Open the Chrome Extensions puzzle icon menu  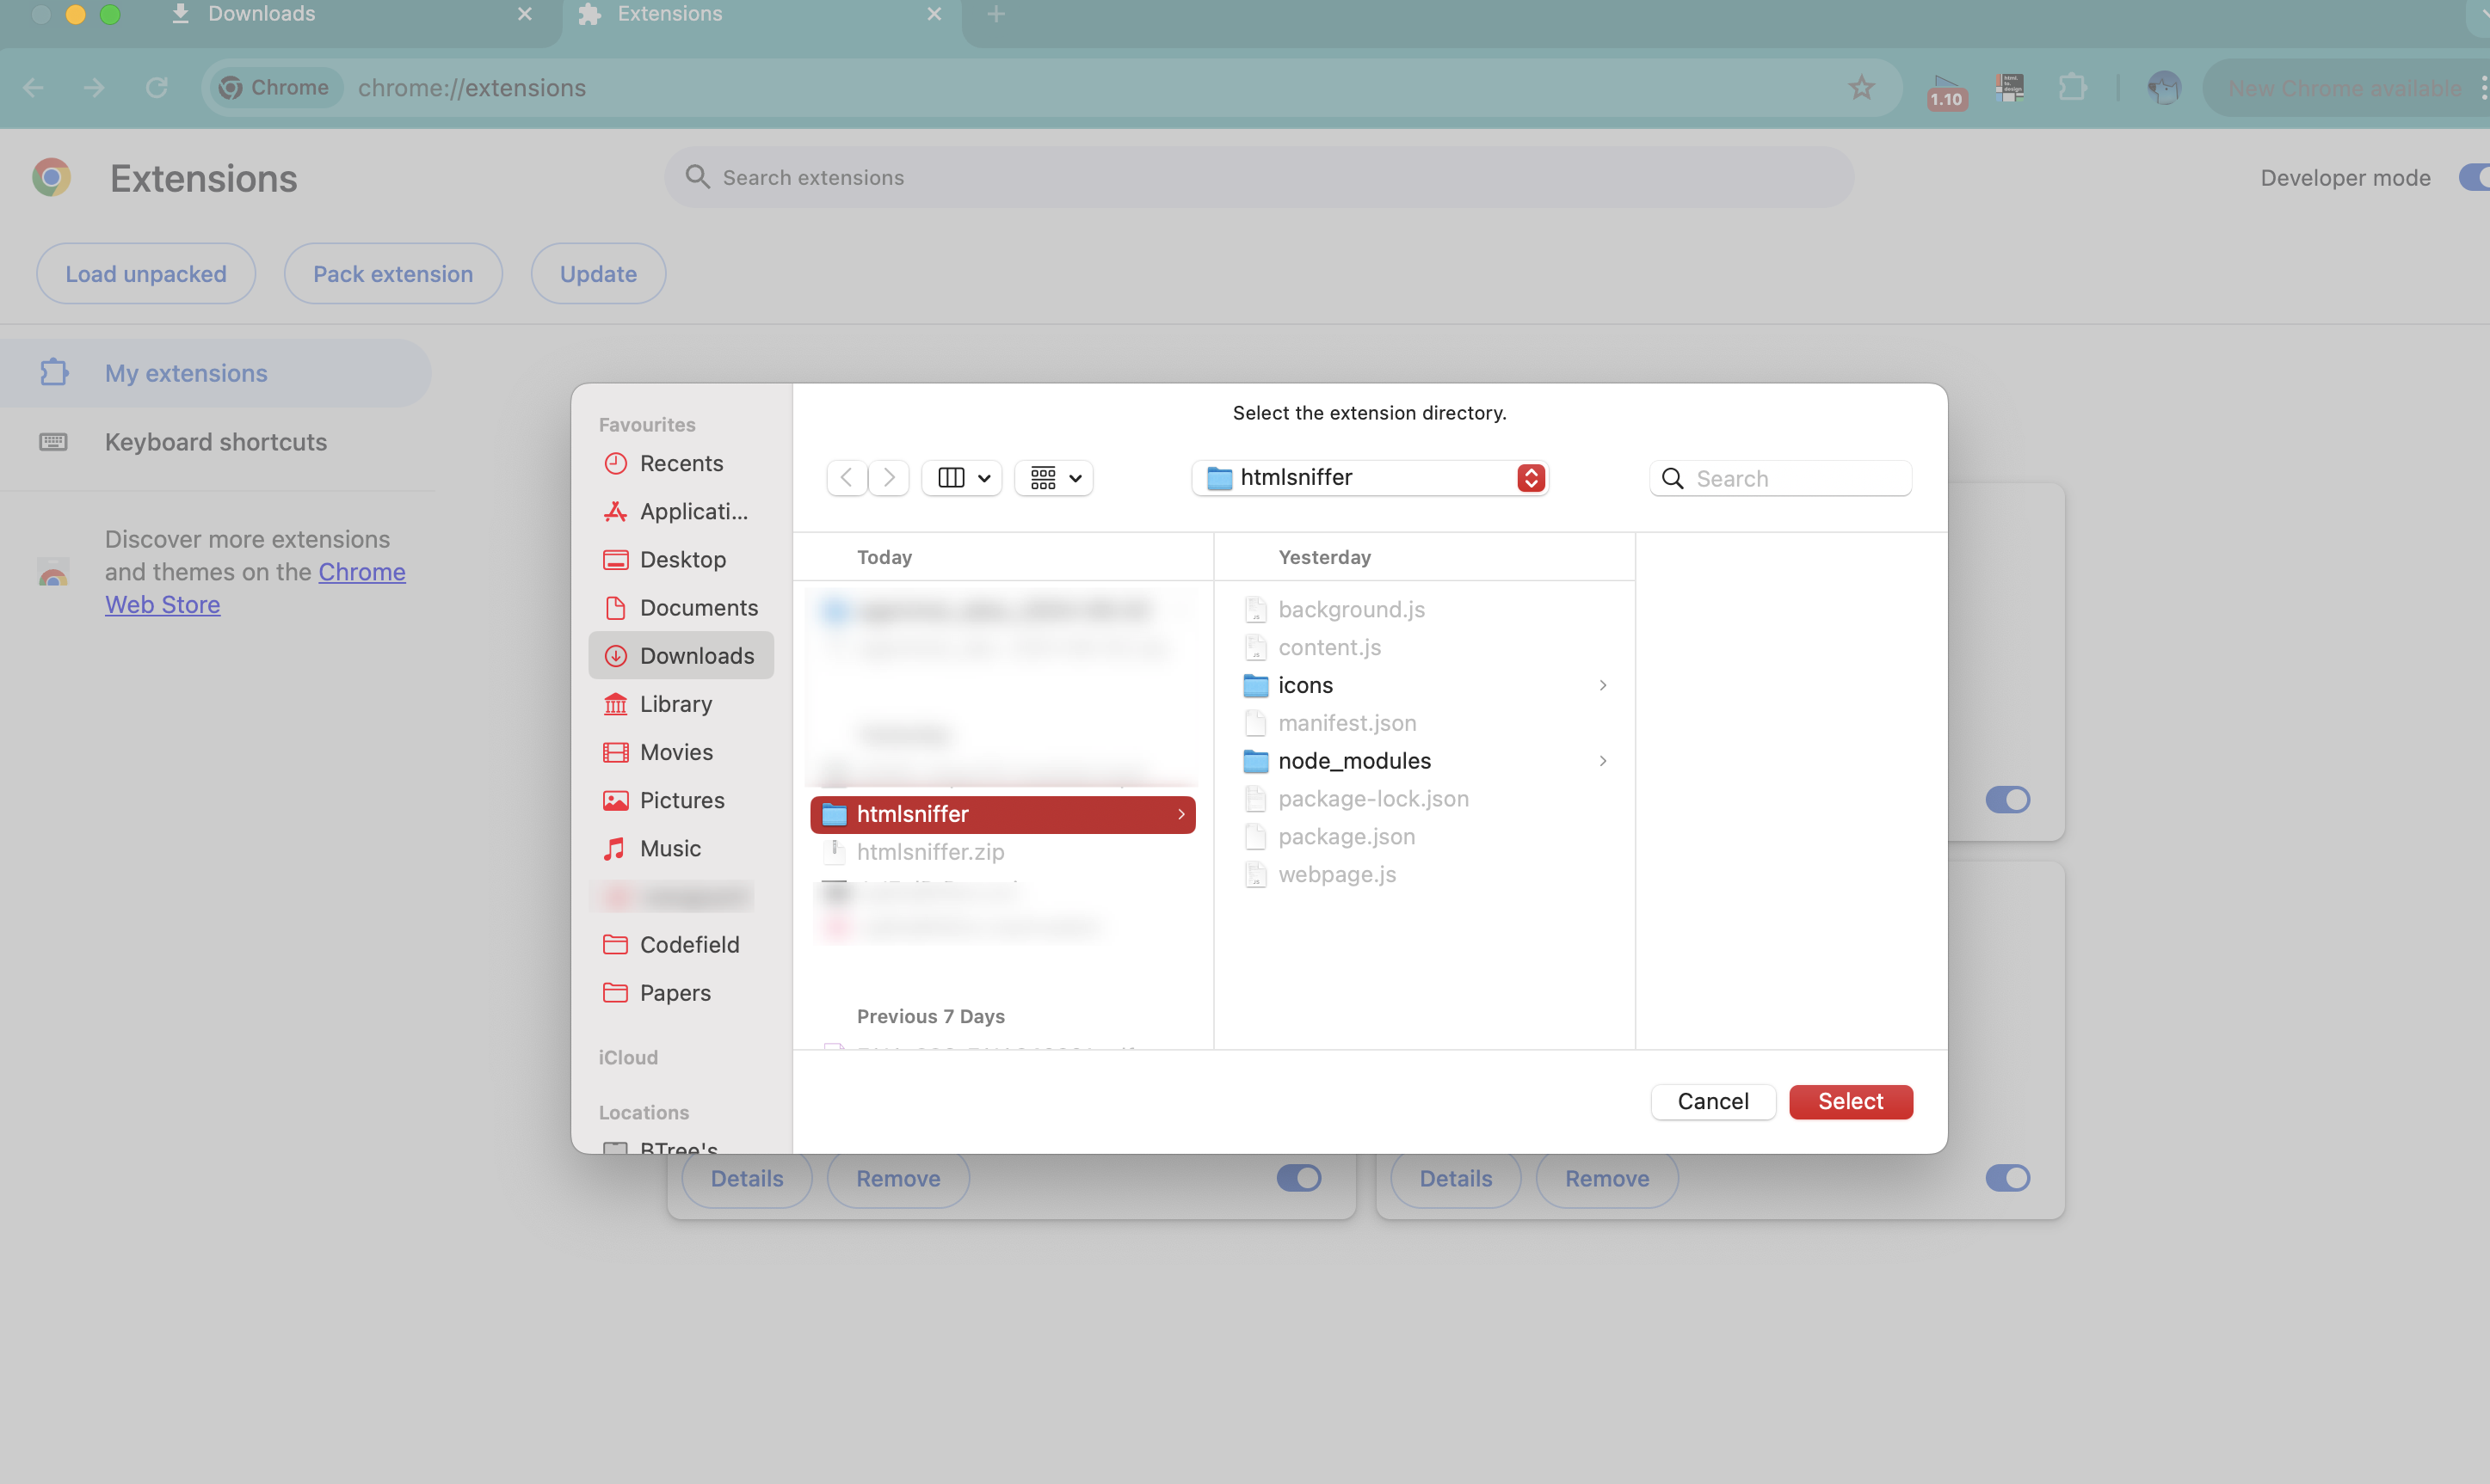2072,88
